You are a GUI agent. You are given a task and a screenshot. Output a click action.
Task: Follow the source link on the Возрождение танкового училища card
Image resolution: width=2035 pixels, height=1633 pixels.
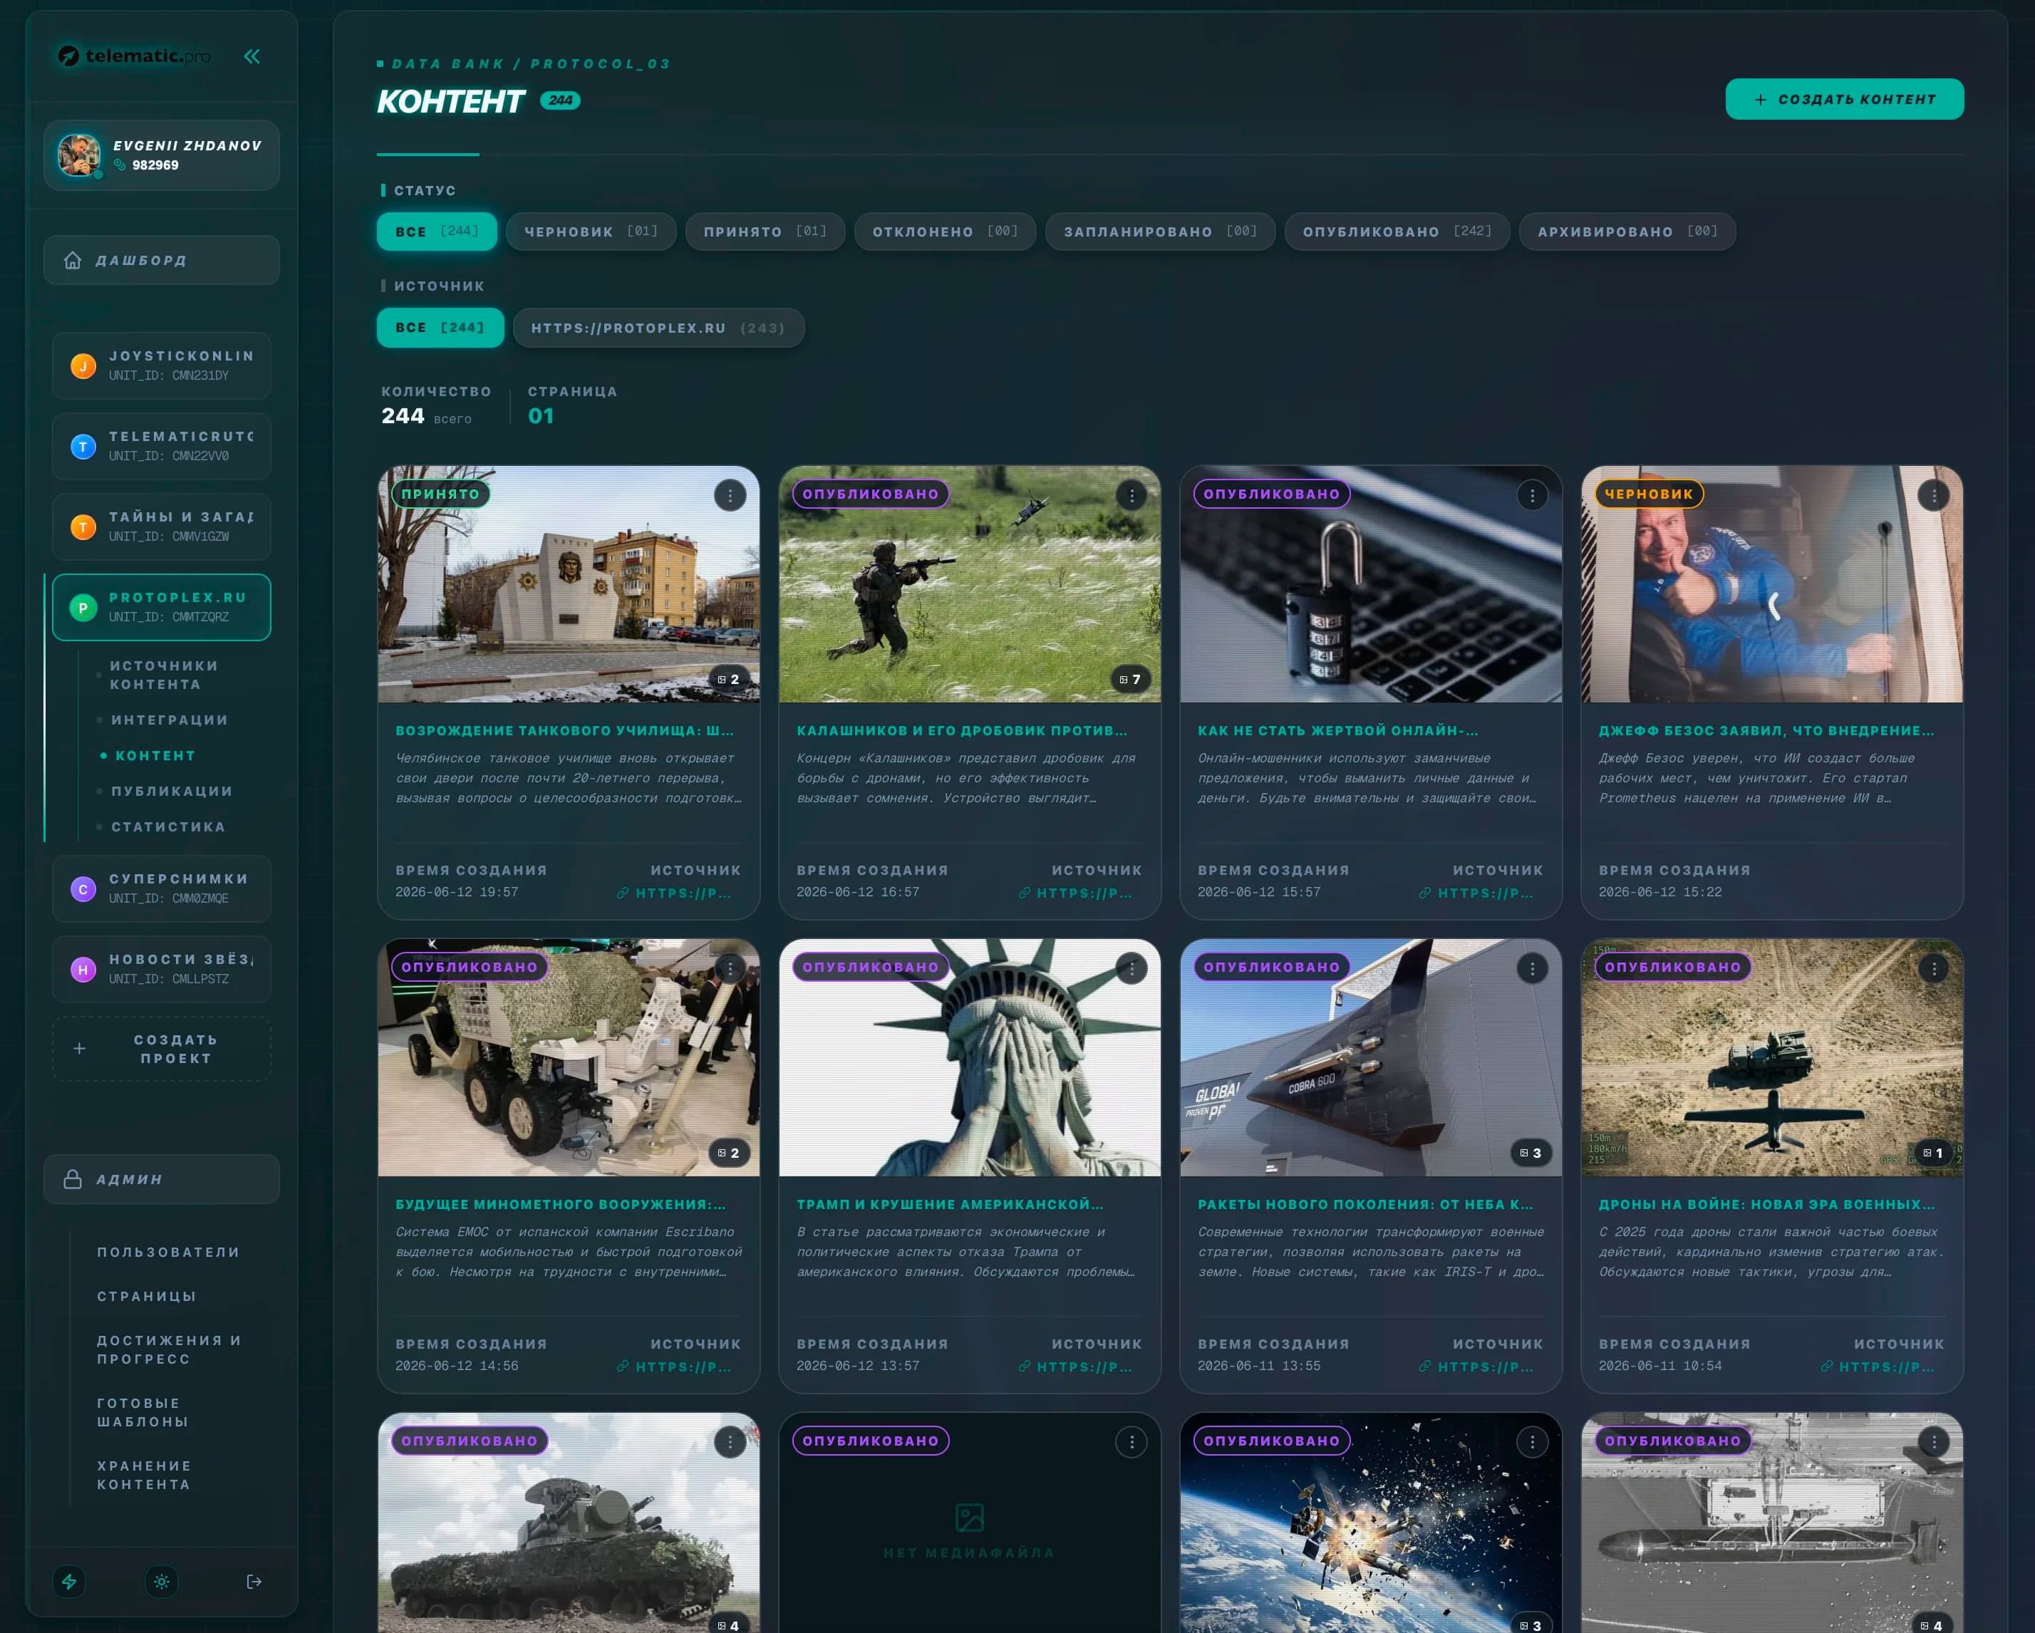[674, 893]
